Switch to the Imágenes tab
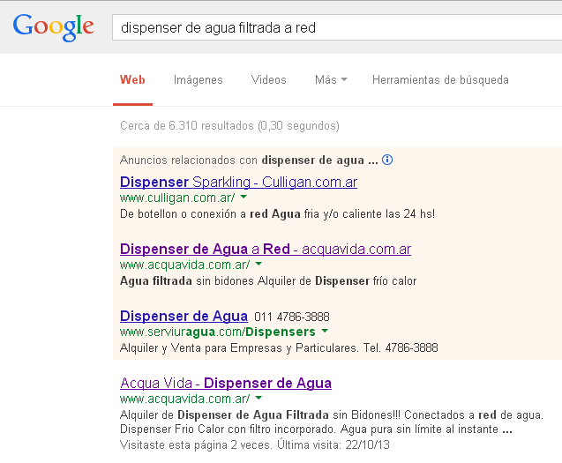The width and height of the screenshot is (562, 463). click(x=198, y=80)
